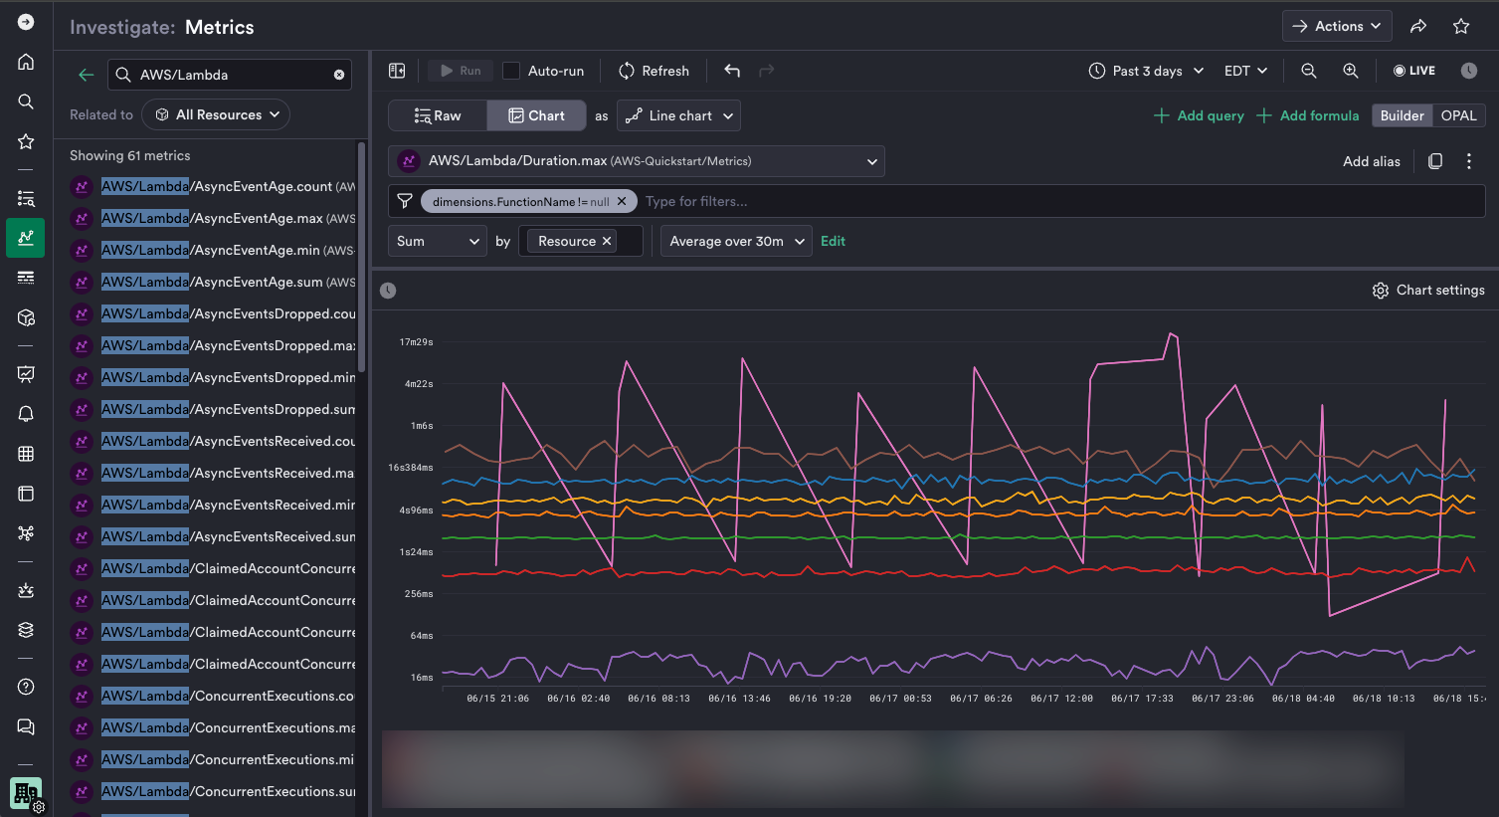The height and width of the screenshot is (817, 1499).
Task: Open the search icon in left sidebar
Action: 26,102
